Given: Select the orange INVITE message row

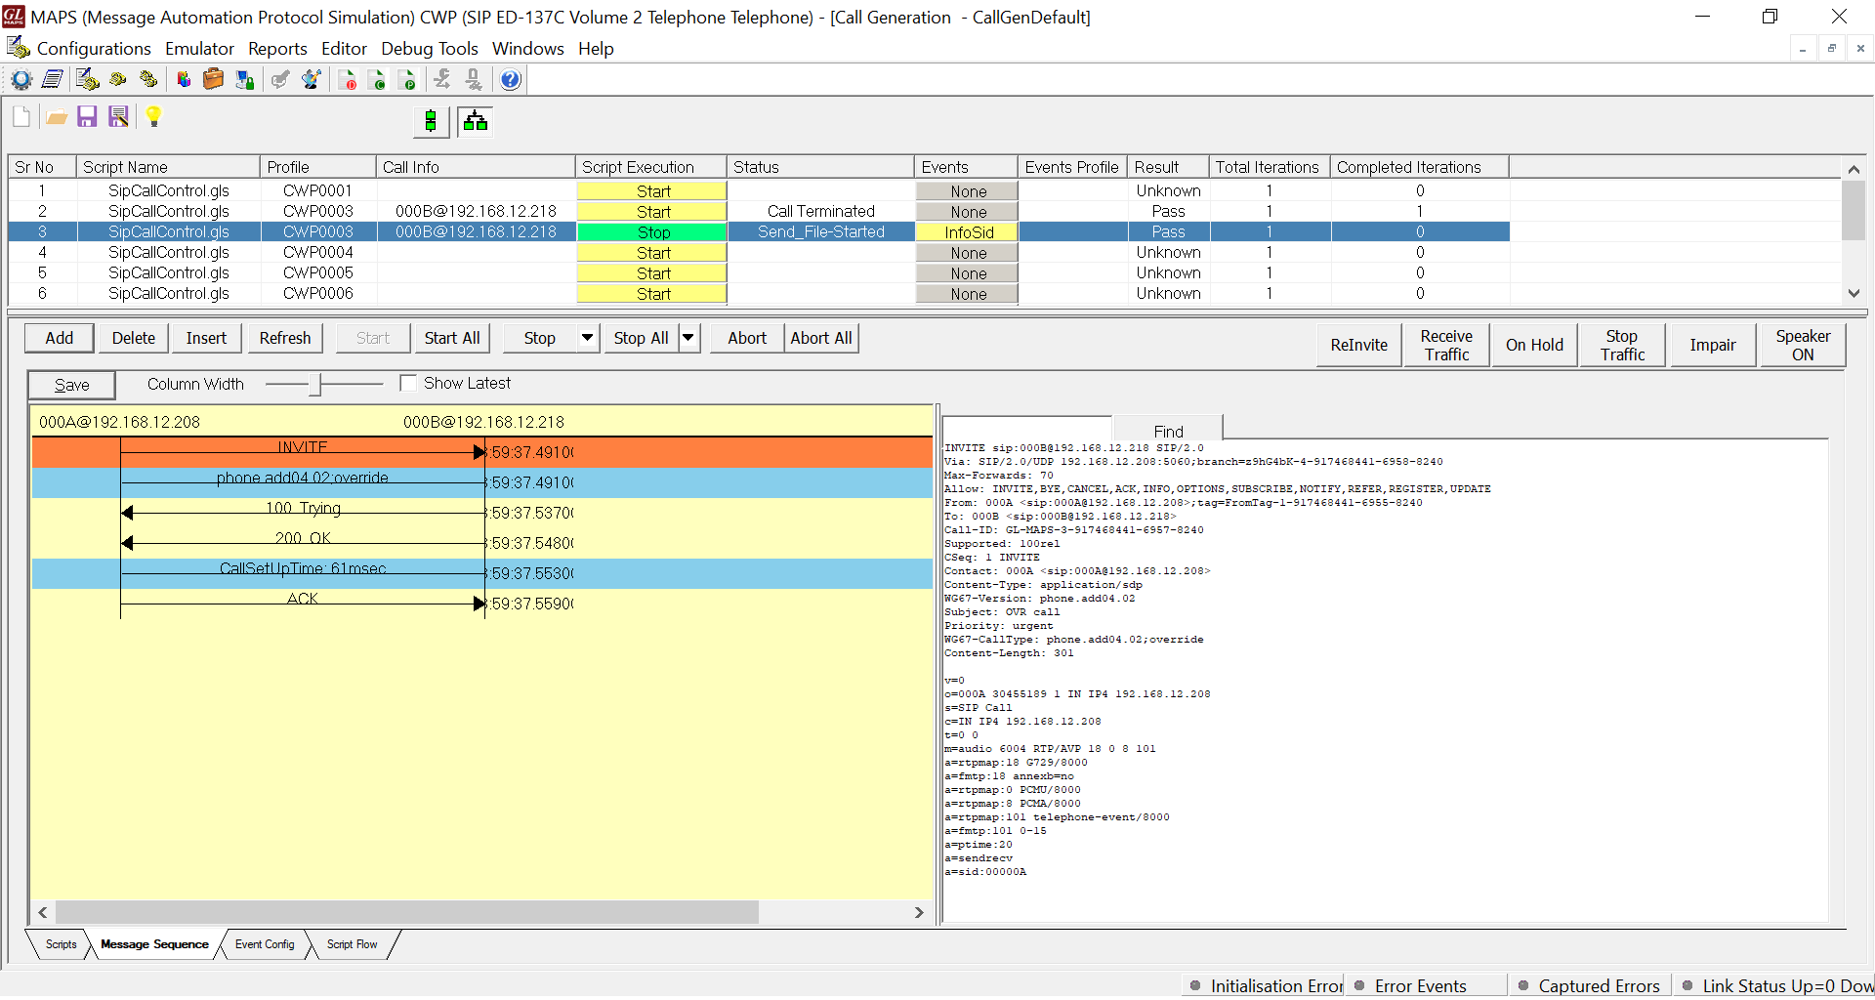Looking at the screenshot, I should [x=481, y=452].
